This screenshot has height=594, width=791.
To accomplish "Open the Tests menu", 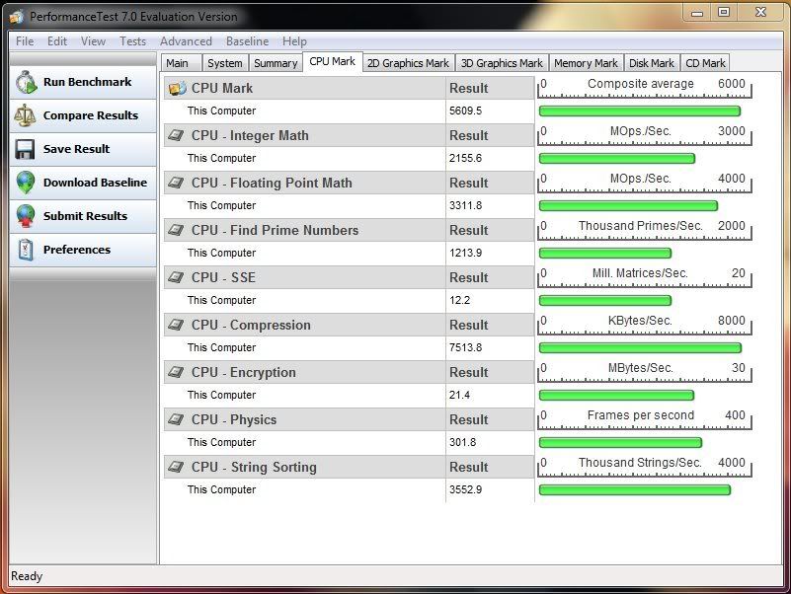I will point(132,41).
